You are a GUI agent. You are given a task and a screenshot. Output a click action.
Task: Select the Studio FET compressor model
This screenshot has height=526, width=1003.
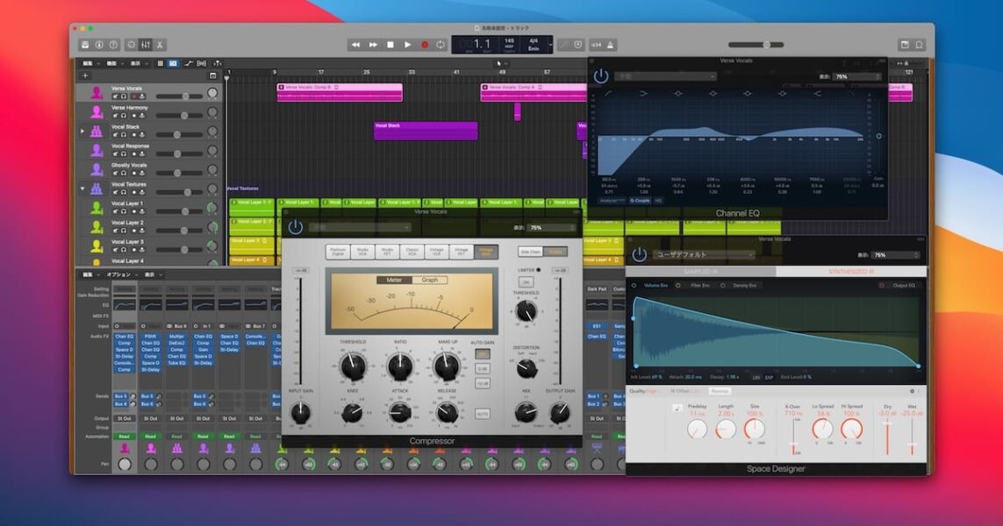(x=388, y=251)
